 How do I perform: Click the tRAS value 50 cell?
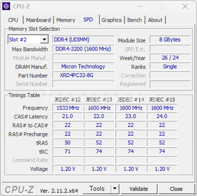68,143
